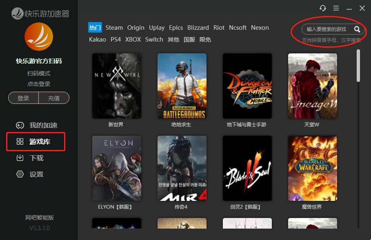Open the Lineage W game cover

point(313,86)
